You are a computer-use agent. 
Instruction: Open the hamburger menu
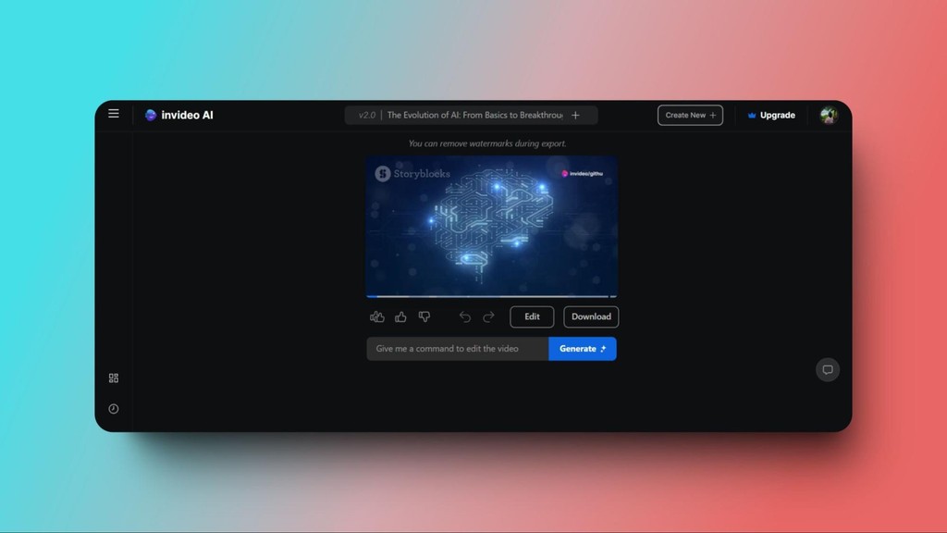pyautogui.click(x=113, y=113)
